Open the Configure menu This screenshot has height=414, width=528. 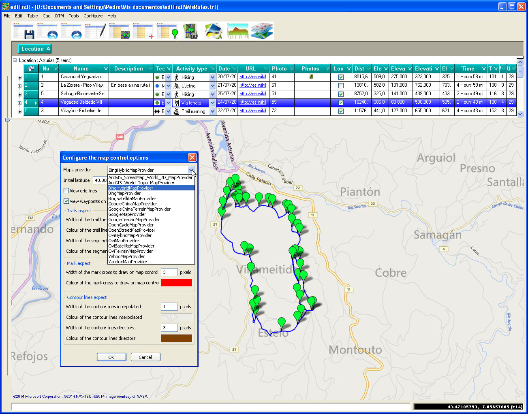point(93,16)
